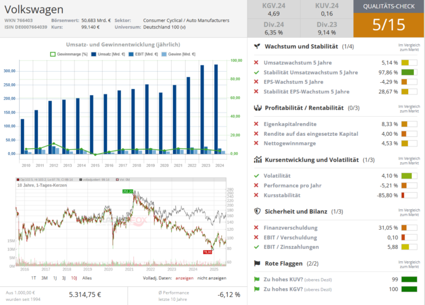Toggle the Gewinn [Mrd. €] legend entry
425x305 pixels.
178,54
